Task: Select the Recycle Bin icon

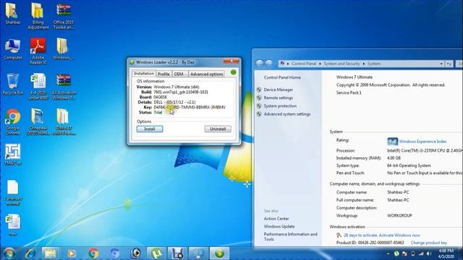Action: point(12,84)
